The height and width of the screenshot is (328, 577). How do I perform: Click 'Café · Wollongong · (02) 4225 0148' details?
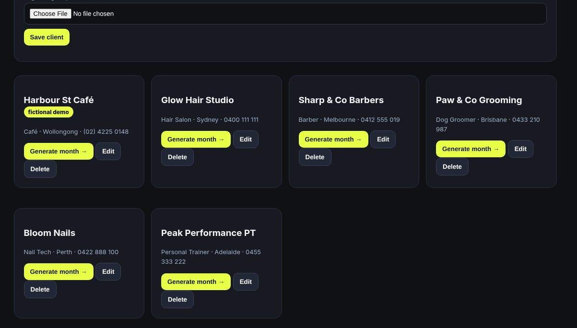click(x=76, y=132)
